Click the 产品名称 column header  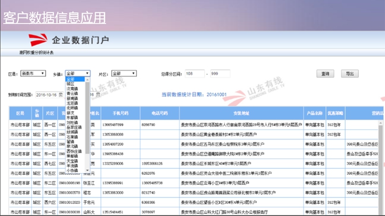click(x=315, y=113)
